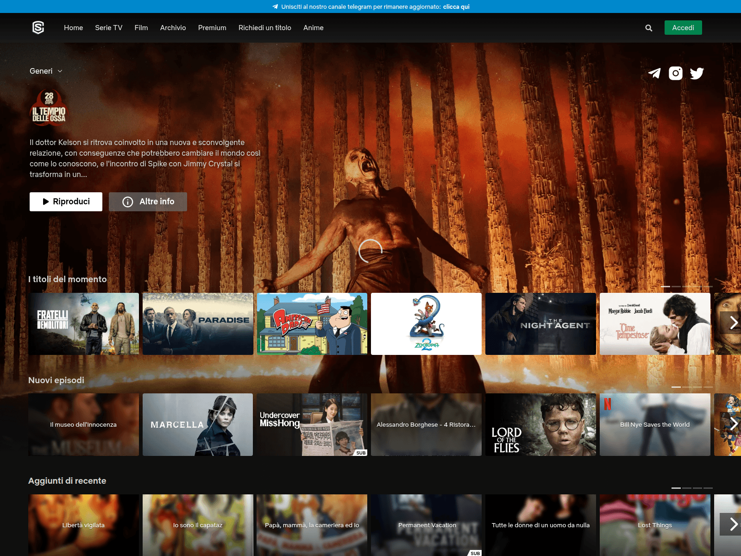
Task: Open the Instagram social icon
Action: (x=675, y=73)
